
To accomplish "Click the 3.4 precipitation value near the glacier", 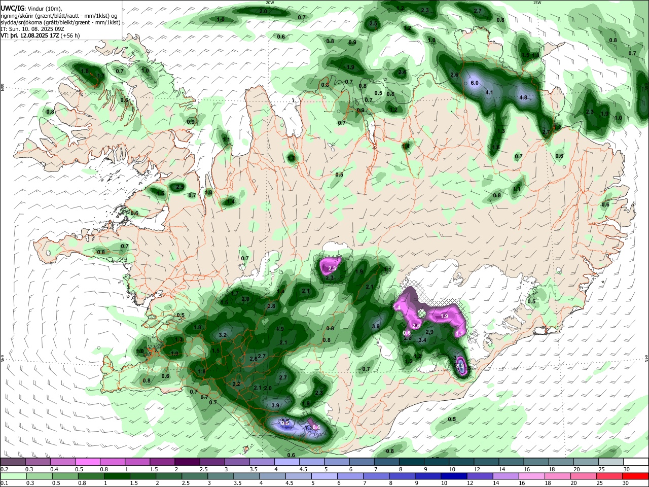I will 422,340.
